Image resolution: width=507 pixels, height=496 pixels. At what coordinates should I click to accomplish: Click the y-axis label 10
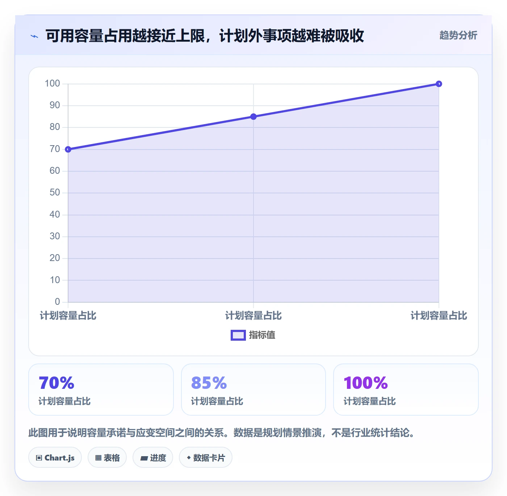[55, 280]
